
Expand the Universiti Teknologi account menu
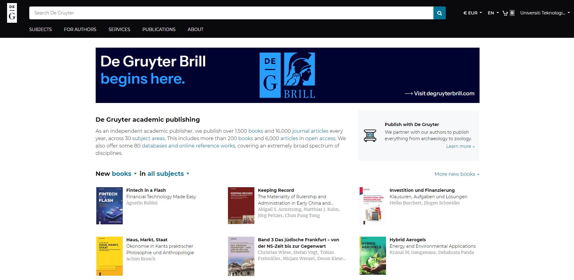pos(545,13)
